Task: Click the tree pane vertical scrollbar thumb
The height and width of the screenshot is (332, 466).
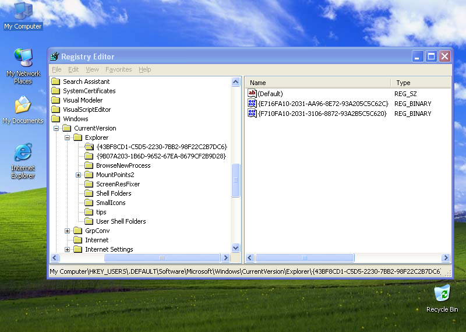Action: point(236,180)
